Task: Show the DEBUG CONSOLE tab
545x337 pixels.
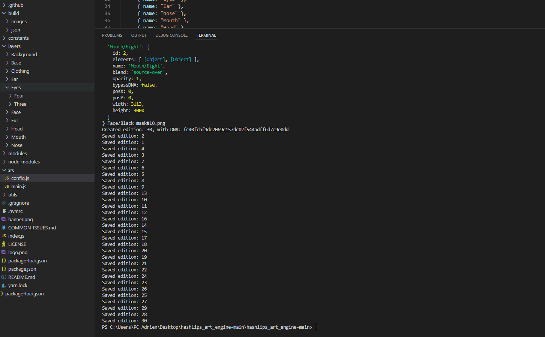Action: coord(171,35)
